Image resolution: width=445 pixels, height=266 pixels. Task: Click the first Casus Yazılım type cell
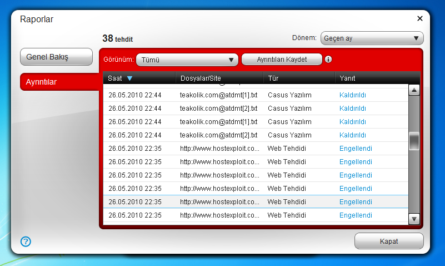click(289, 95)
